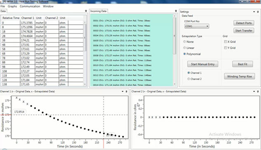Open the Graphs menu
Viewport: 261px width, 150px height.
(12, 6)
